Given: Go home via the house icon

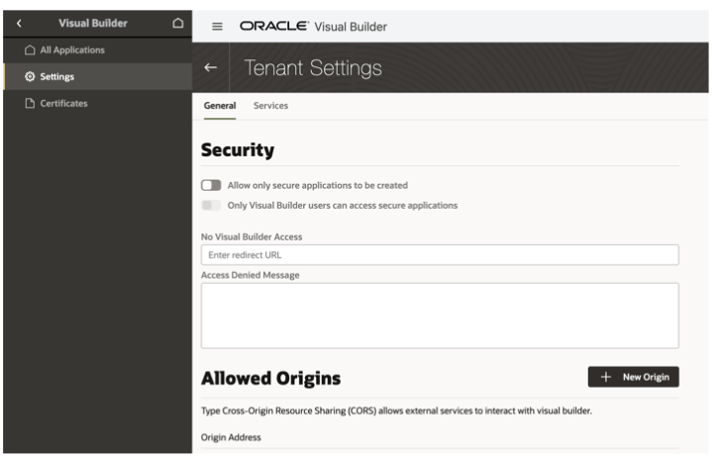Looking at the screenshot, I should [178, 23].
